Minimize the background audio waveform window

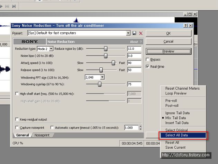tap(185, 14)
